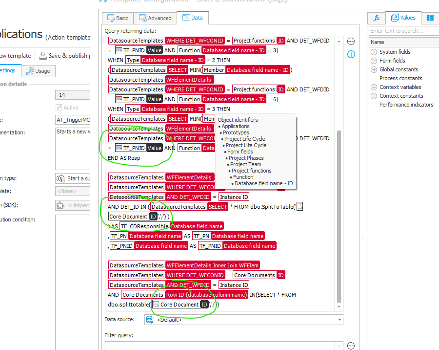Click the Usage tab gear icon

(30, 71)
